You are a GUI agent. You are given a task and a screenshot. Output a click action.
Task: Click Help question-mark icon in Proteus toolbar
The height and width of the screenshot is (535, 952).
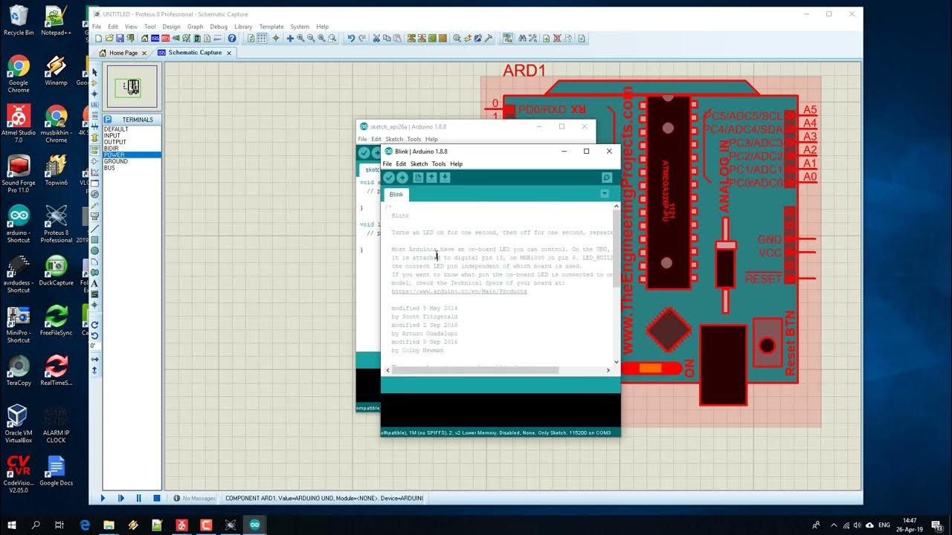tap(232, 38)
